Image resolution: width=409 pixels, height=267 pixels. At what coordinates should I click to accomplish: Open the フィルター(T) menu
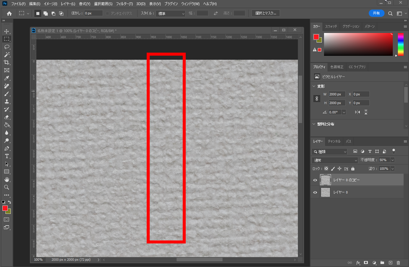pyautogui.click(x=124, y=4)
